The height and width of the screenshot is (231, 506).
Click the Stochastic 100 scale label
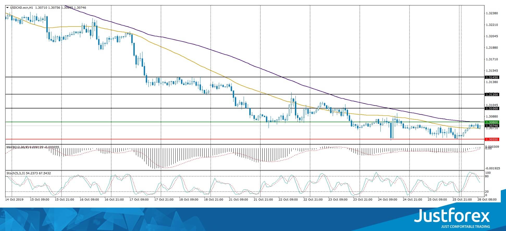[488, 173]
